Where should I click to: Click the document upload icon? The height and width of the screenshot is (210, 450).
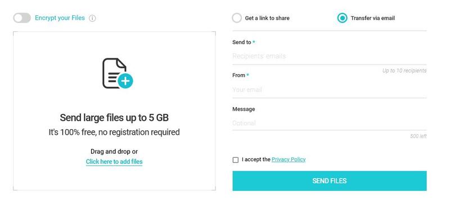pyautogui.click(x=118, y=74)
